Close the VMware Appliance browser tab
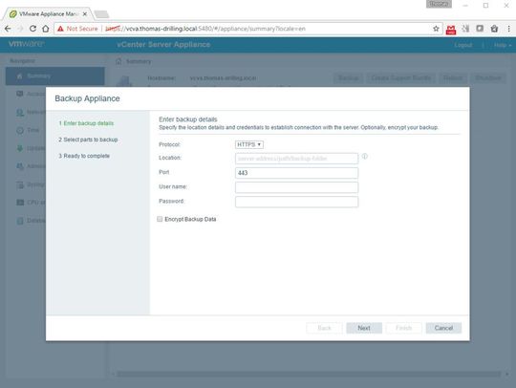This screenshot has width=516, height=388. tap(85, 13)
